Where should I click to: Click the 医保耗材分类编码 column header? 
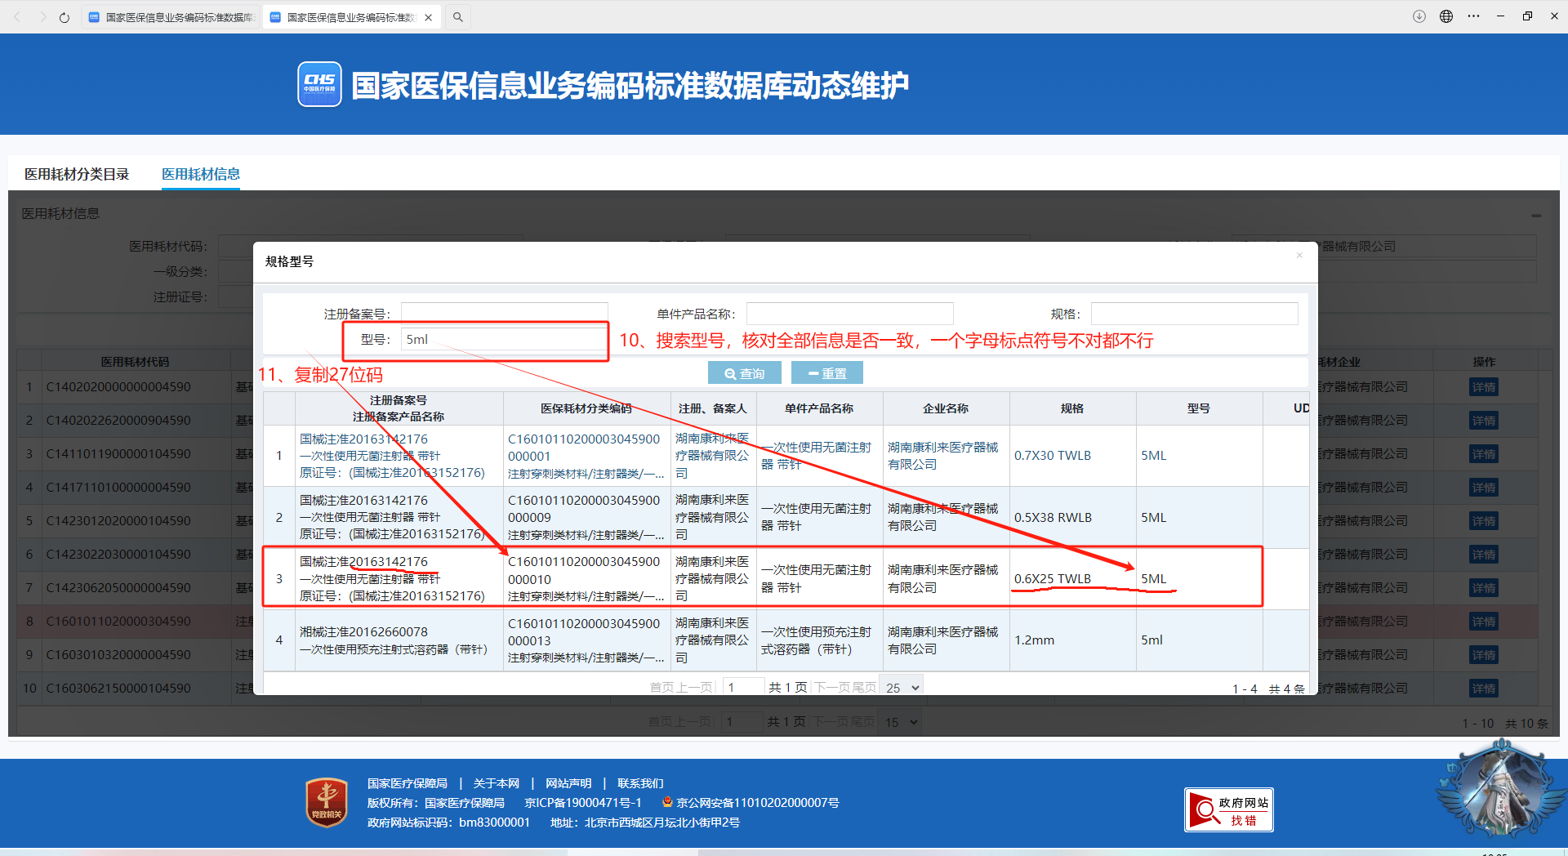586,408
